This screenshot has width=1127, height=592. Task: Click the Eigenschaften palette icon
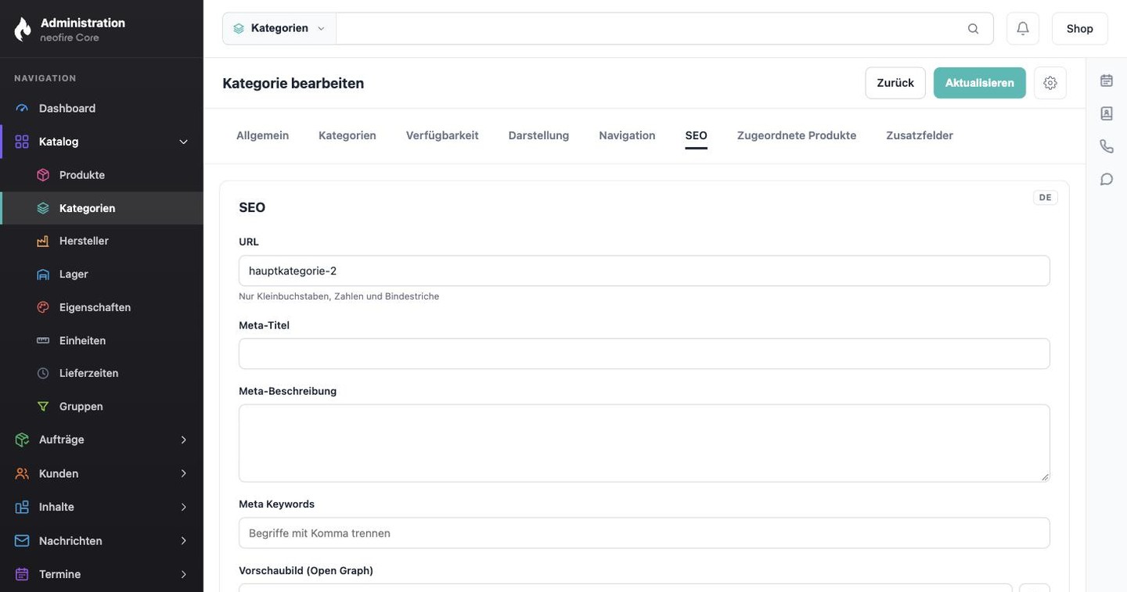click(43, 307)
